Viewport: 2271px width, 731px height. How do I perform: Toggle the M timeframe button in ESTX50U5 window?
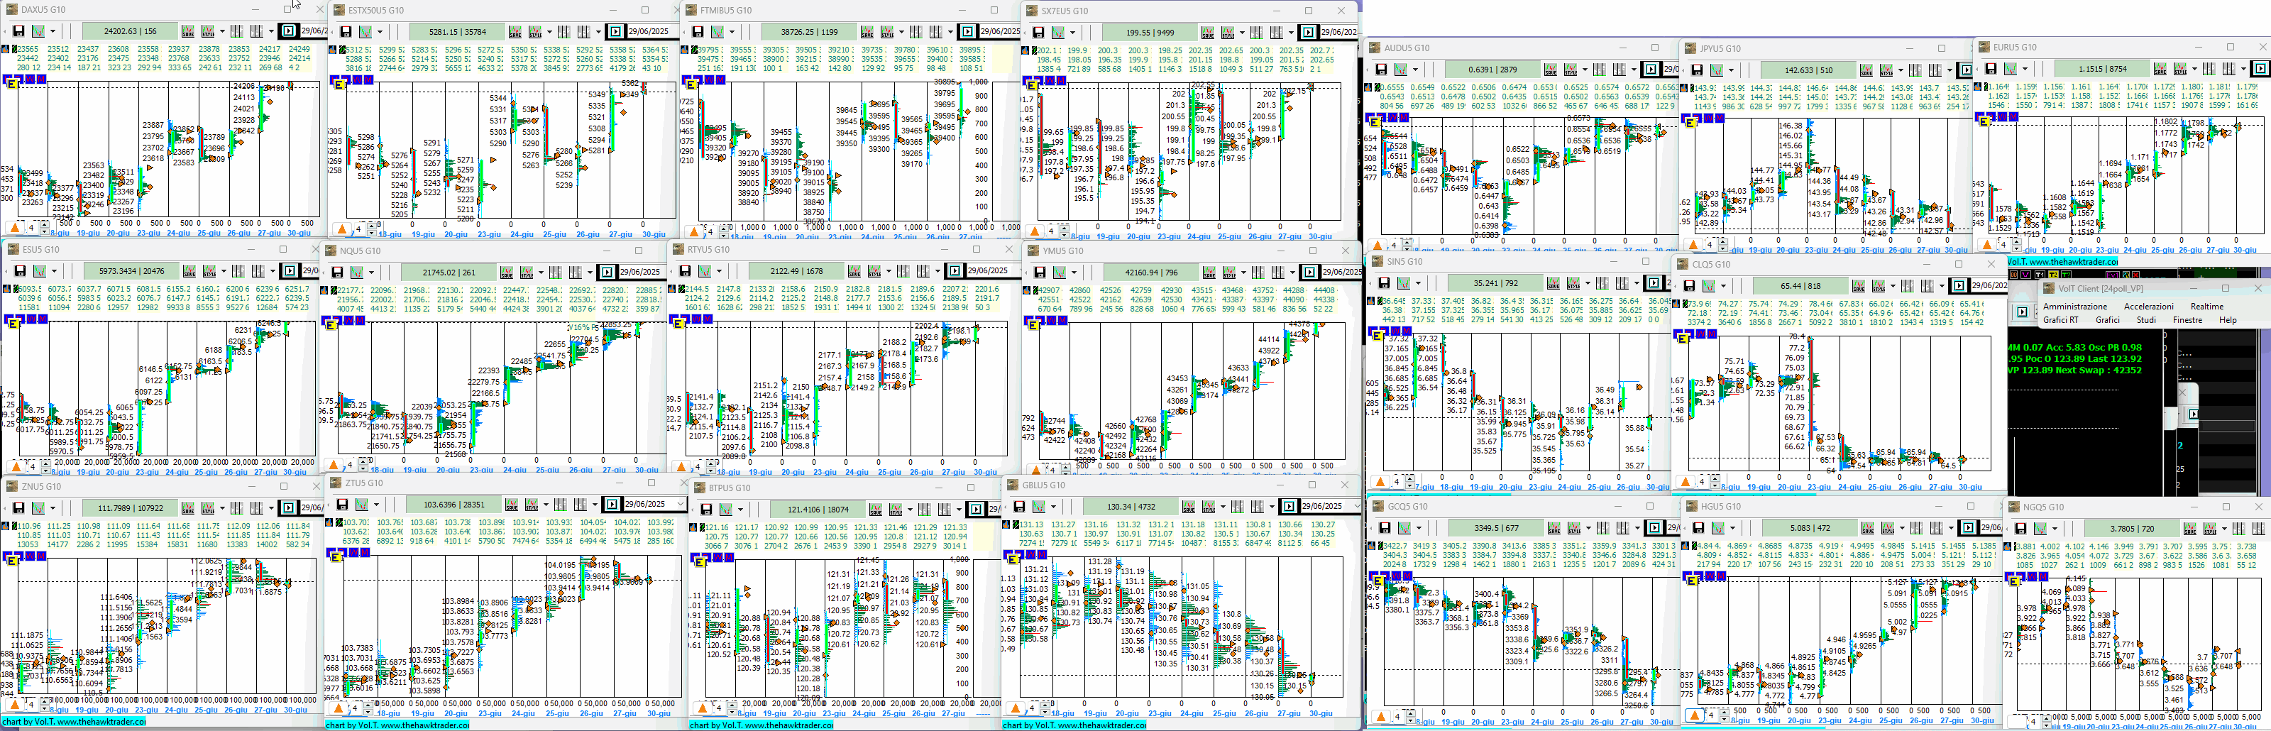click(368, 79)
